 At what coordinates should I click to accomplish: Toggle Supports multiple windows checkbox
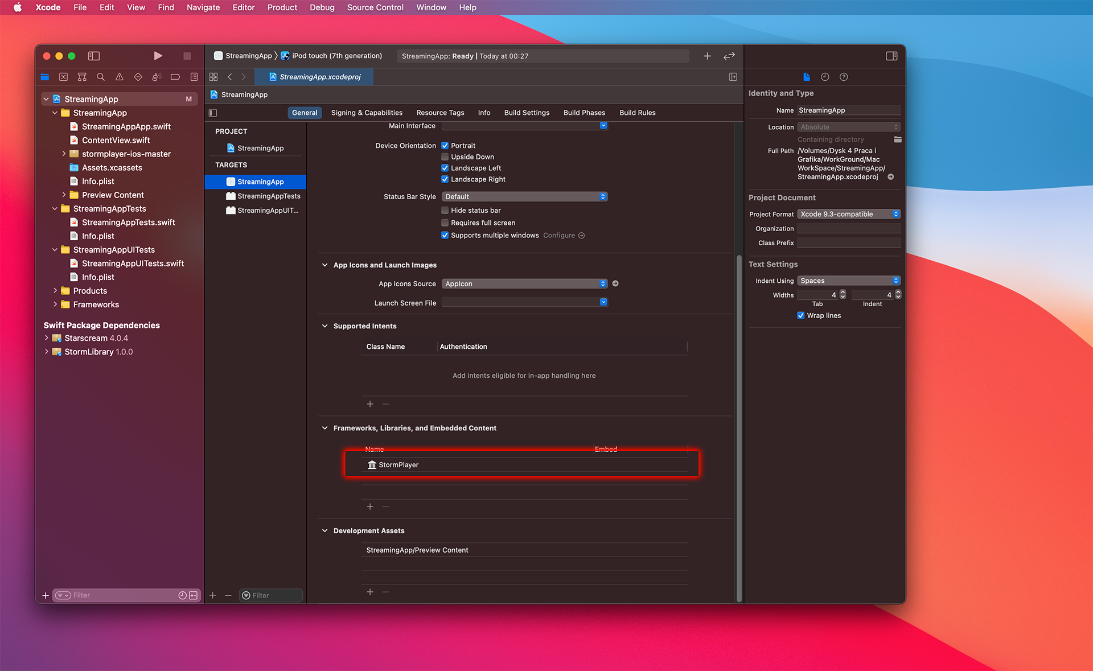pyautogui.click(x=445, y=236)
